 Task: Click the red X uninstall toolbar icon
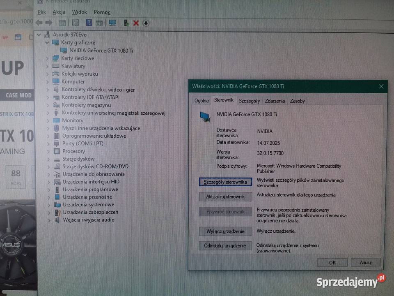(136, 23)
